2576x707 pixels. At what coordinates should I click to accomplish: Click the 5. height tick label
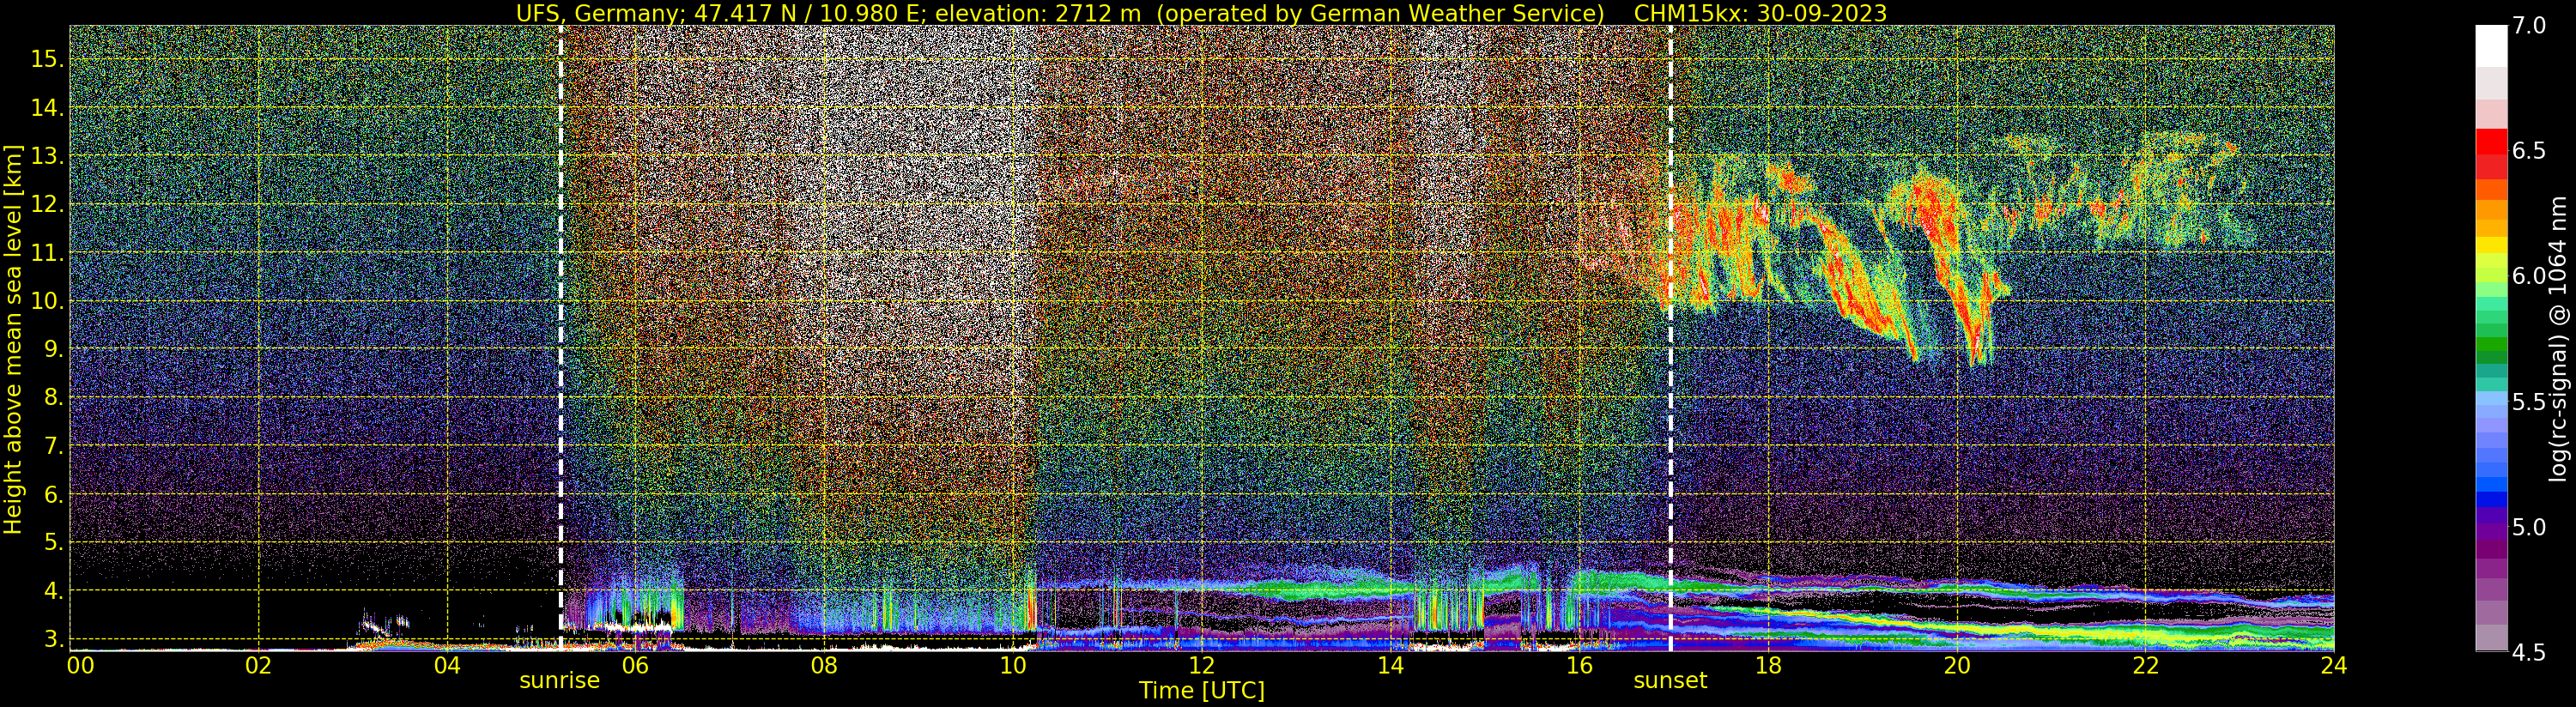(x=54, y=542)
